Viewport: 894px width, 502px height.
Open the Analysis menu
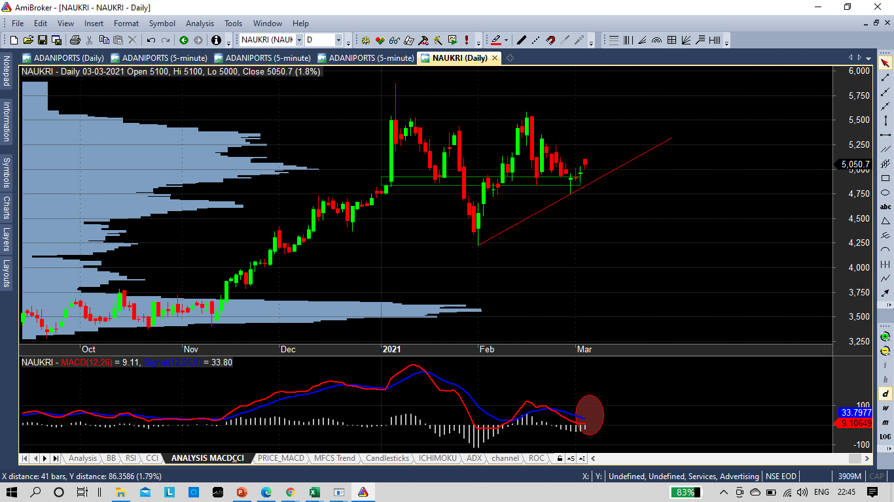200,24
